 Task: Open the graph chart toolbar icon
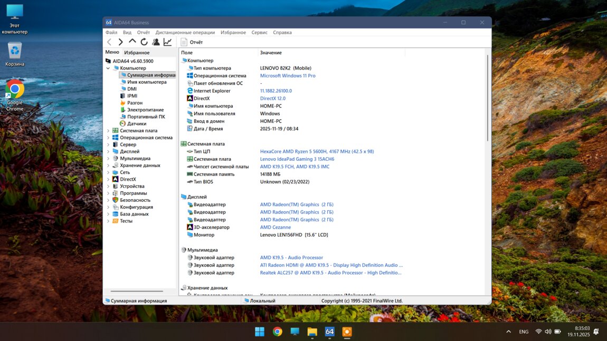pos(167,42)
